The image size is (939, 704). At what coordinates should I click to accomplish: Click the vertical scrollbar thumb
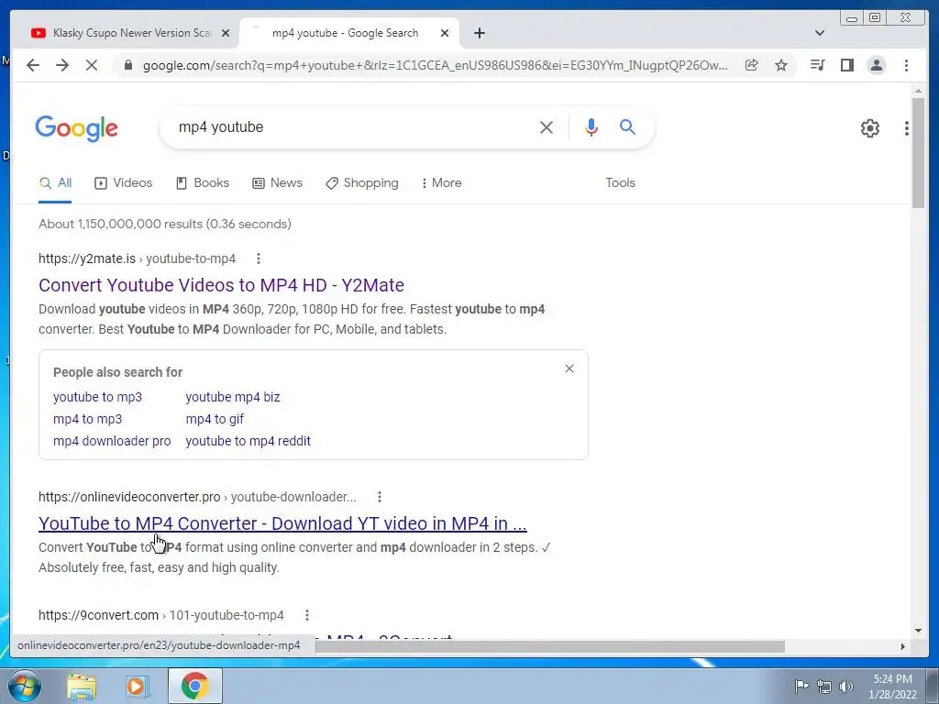[x=918, y=153]
